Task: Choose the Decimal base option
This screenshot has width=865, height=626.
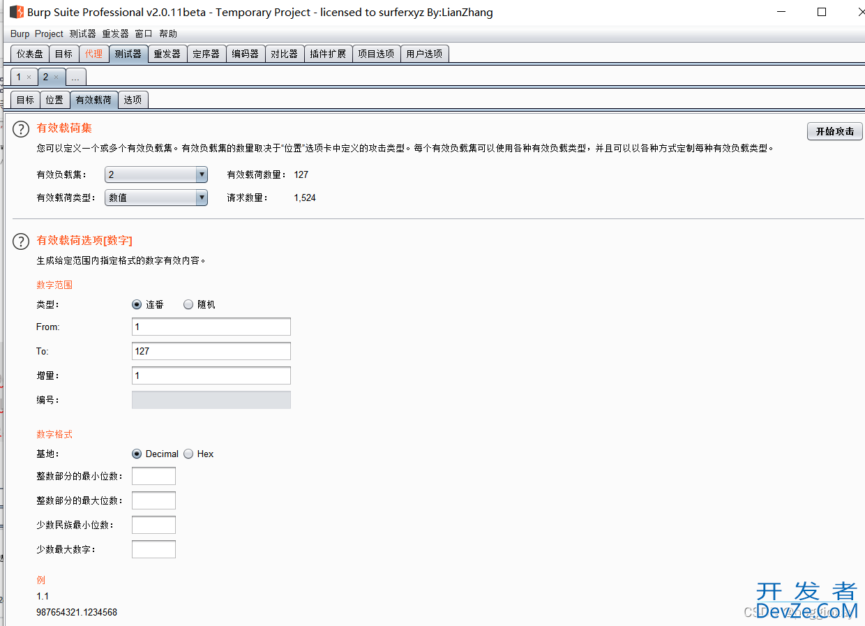Action: pos(137,454)
